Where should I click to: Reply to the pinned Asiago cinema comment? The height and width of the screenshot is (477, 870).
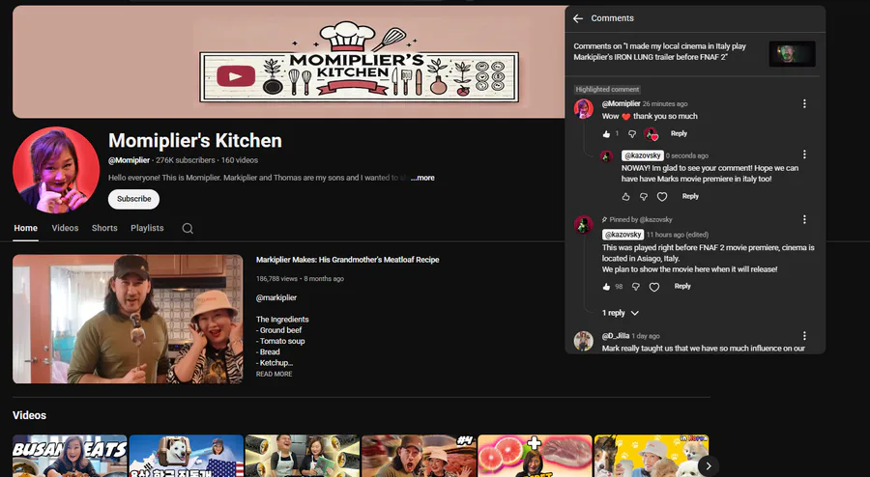tap(682, 287)
